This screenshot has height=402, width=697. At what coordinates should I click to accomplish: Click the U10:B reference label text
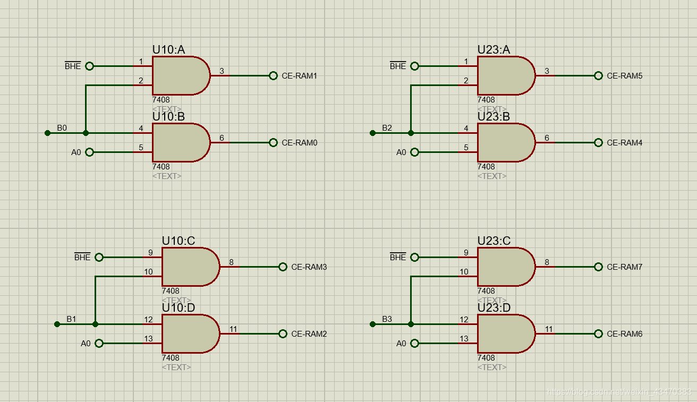coord(168,116)
